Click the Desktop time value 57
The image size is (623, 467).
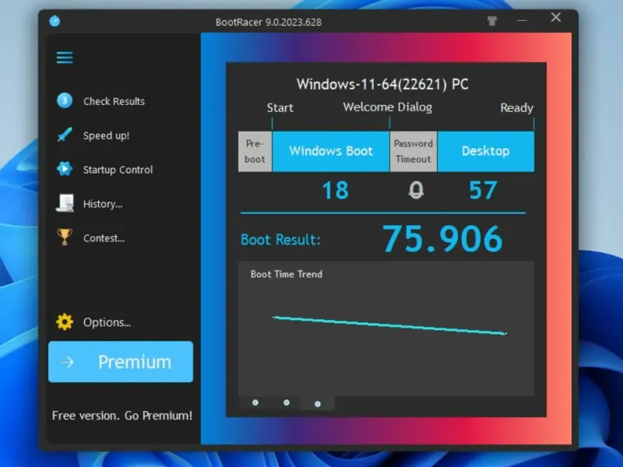coord(483,190)
